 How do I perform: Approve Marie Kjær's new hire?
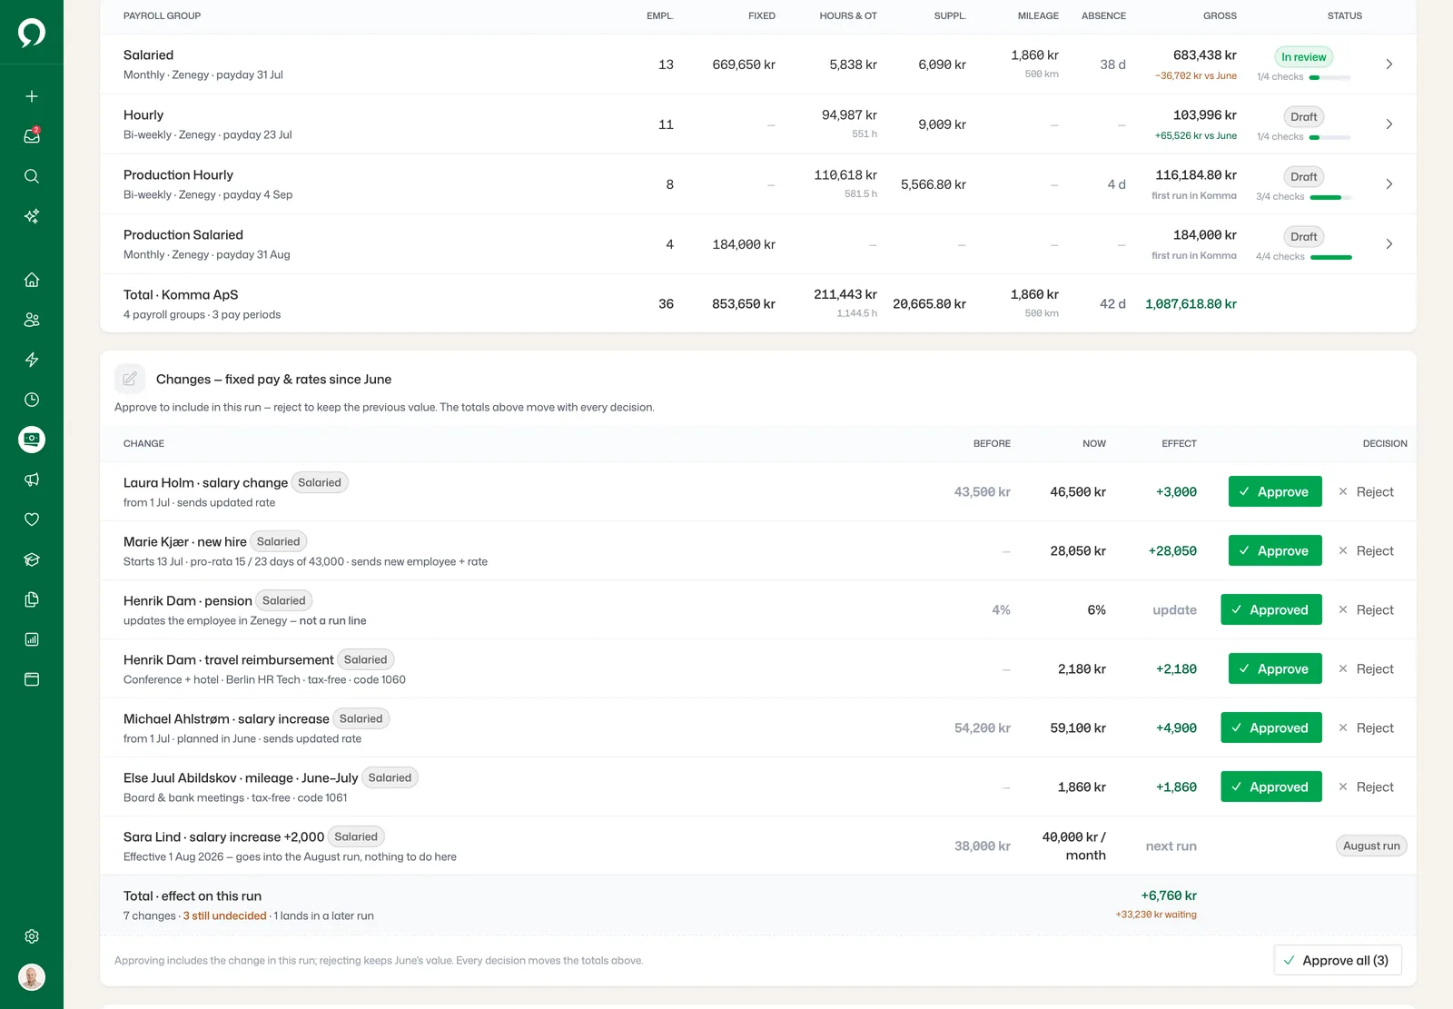[1275, 550]
